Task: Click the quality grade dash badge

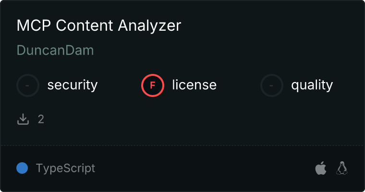Action: 272,85
